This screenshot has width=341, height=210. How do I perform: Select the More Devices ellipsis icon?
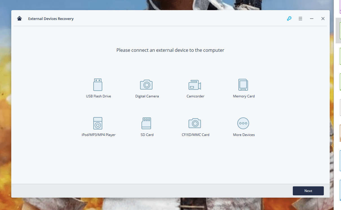coord(243,123)
